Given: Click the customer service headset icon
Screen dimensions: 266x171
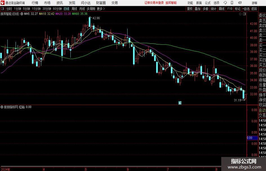Looking at the screenshot, I should (x=225, y=3).
